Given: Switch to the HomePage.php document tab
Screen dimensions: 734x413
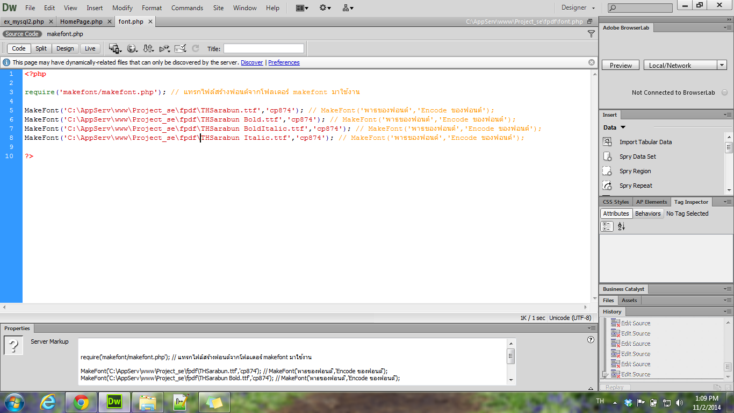Looking at the screenshot, I should [x=81, y=22].
